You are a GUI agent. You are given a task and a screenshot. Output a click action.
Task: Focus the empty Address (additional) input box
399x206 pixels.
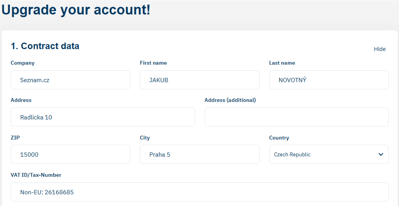click(x=296, y=117)
